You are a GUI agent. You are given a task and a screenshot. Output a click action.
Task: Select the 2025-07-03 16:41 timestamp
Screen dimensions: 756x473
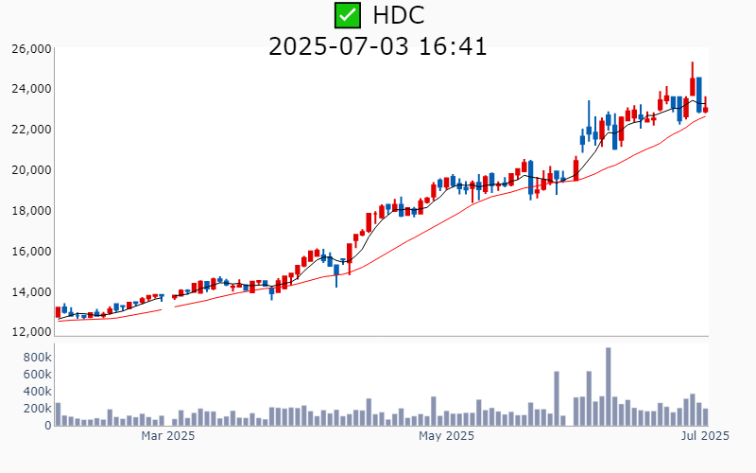click(377, 46)
